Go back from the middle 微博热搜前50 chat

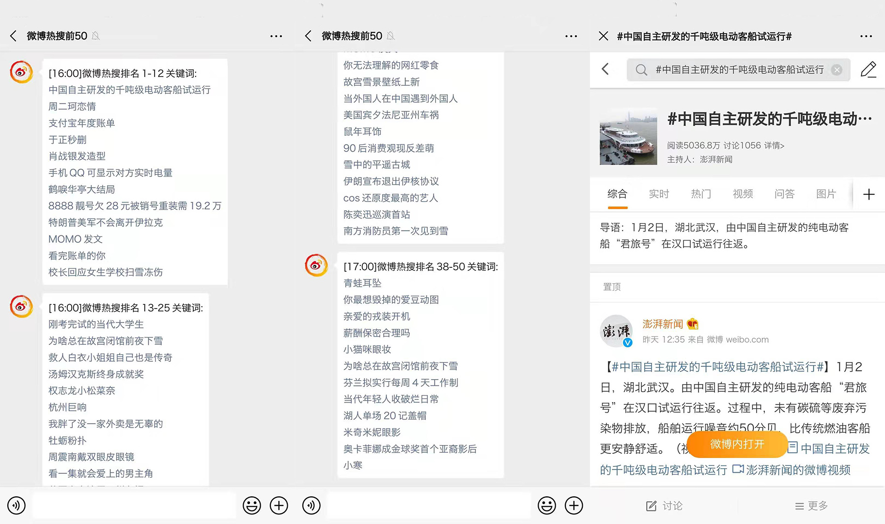pyautogui.click(x=308, y=36)
